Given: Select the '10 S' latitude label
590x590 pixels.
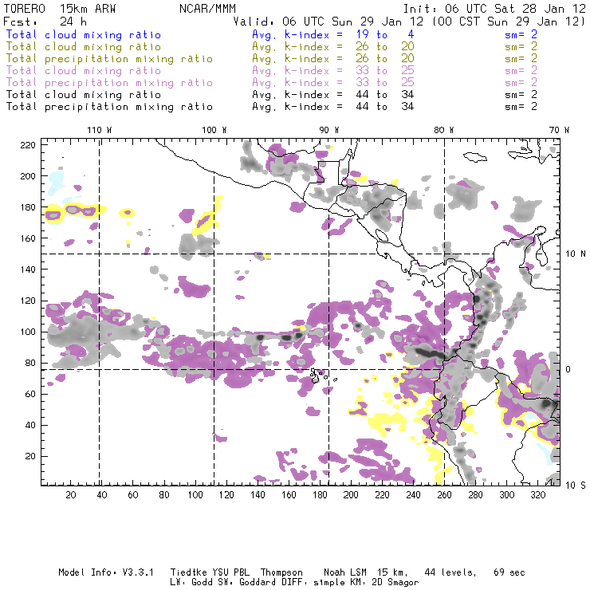Looking at the screenshot, I should (576, 486).
